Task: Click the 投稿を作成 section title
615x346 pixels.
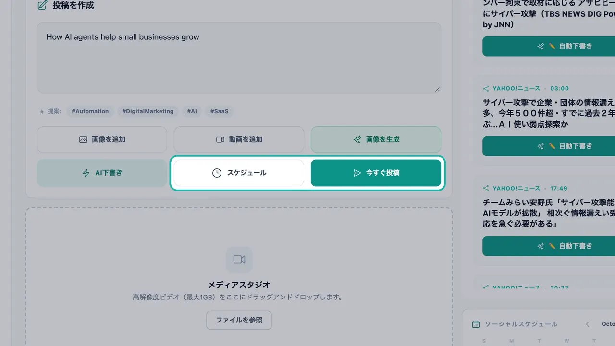Action: (x=73, y=6)
